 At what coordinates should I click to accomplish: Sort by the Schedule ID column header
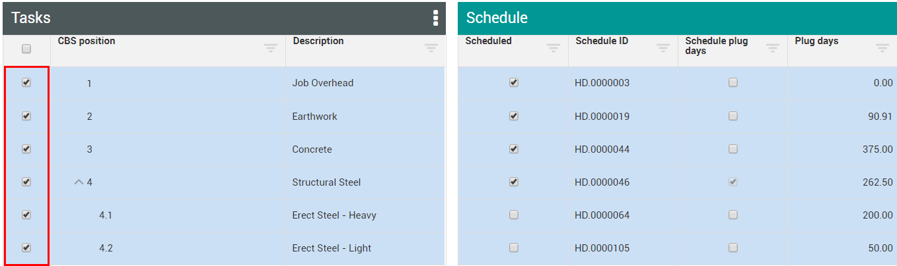(x=602, y=41)
